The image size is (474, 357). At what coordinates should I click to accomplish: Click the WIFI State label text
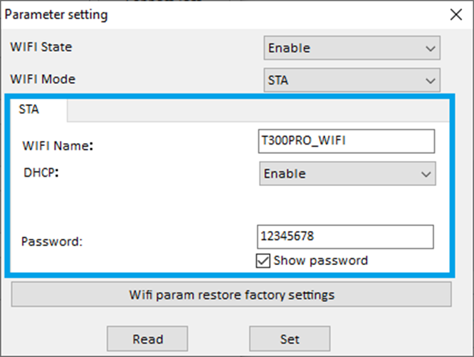pos(41,47)
